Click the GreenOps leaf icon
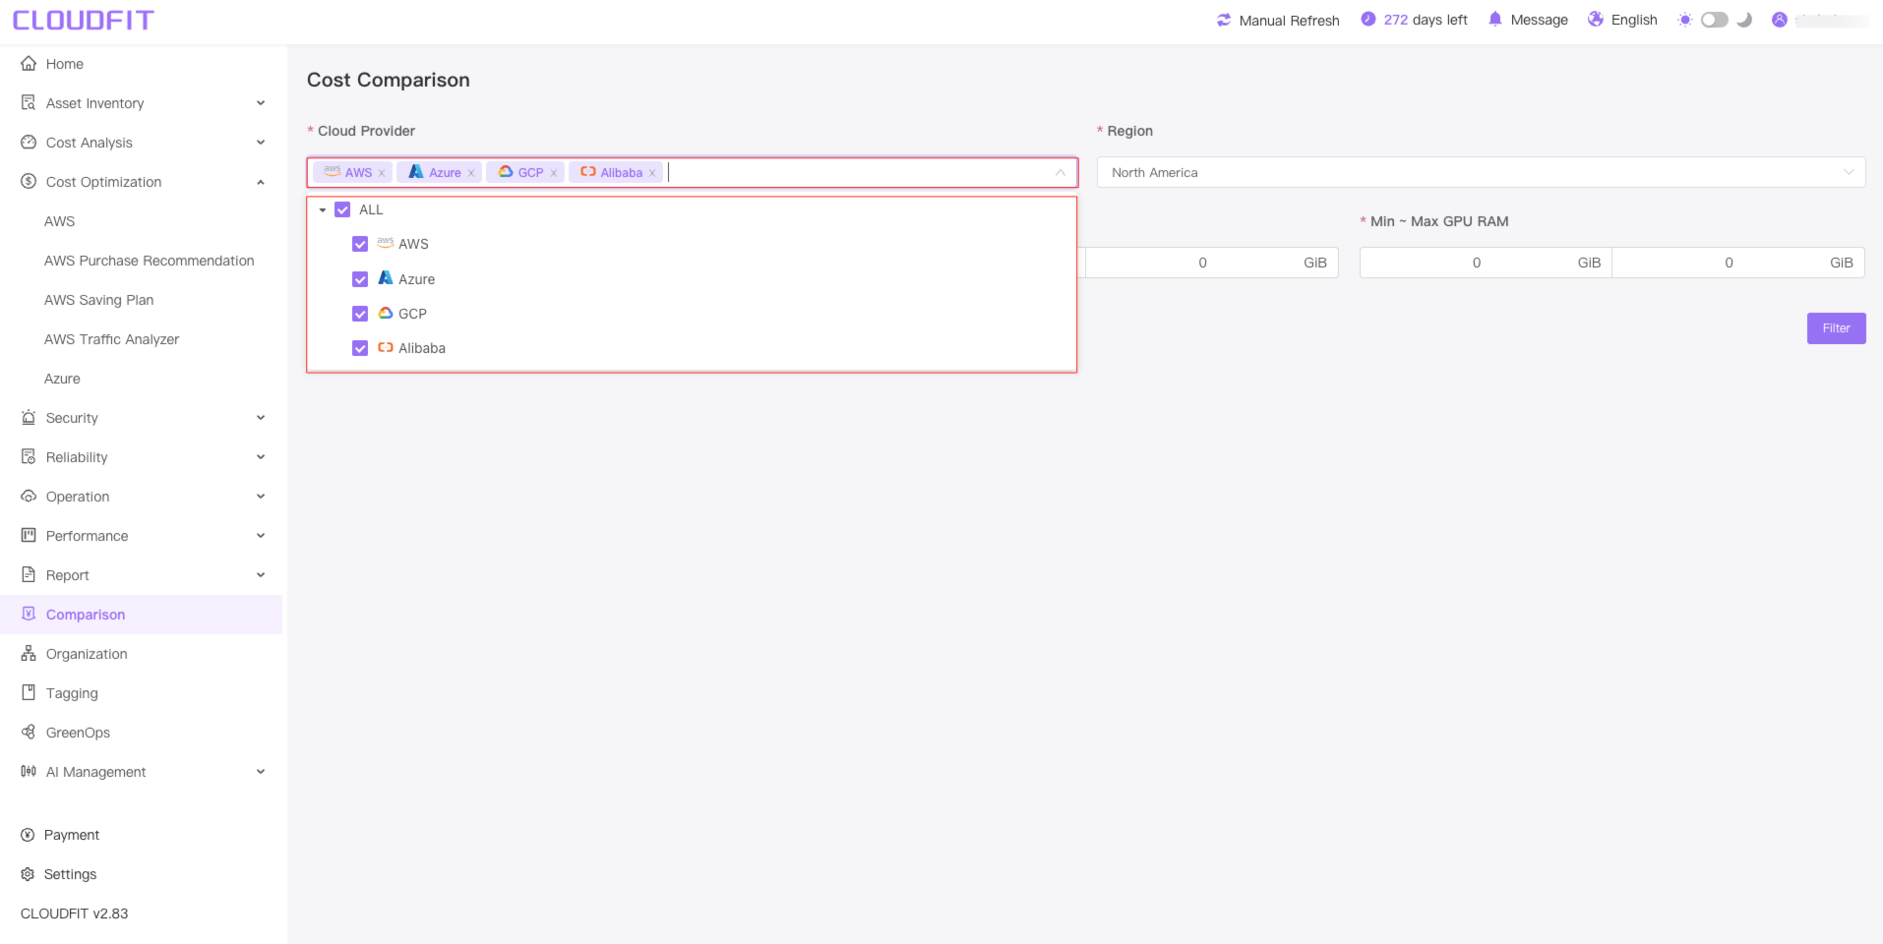The height and width of the screenshot is (944, 1883). [x=29, y=733]
